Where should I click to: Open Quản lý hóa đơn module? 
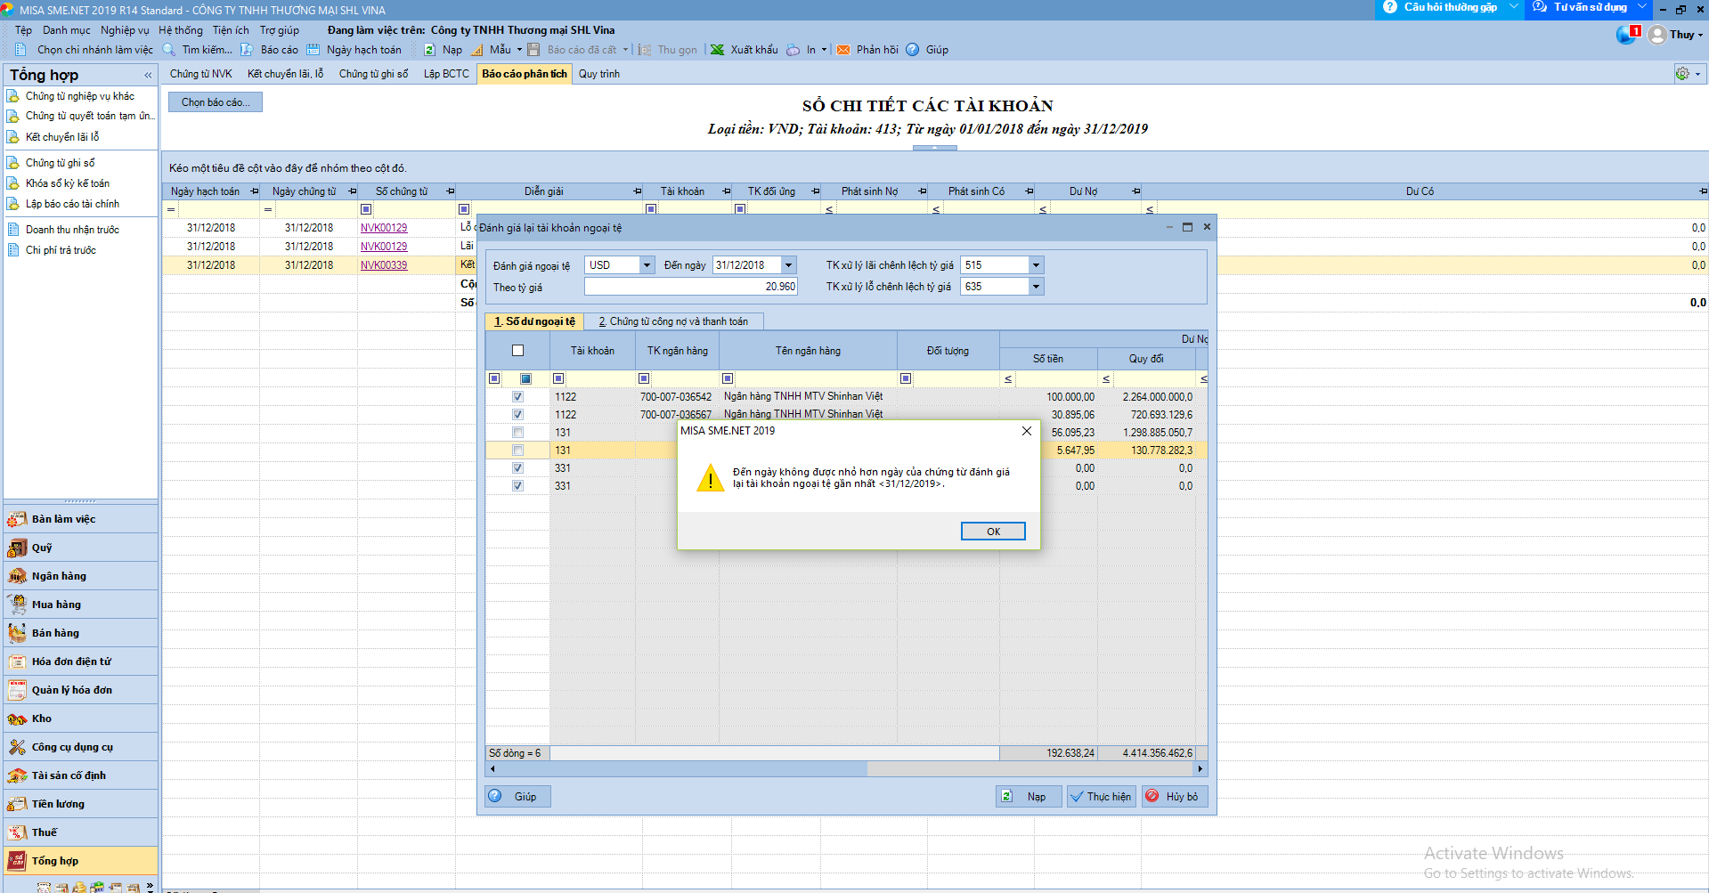click(x=71, y=690)
